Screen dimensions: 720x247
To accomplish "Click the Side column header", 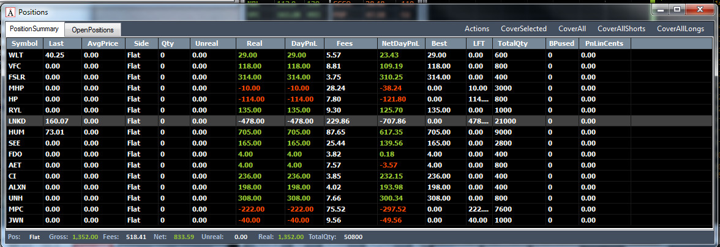I will point(141,43).
